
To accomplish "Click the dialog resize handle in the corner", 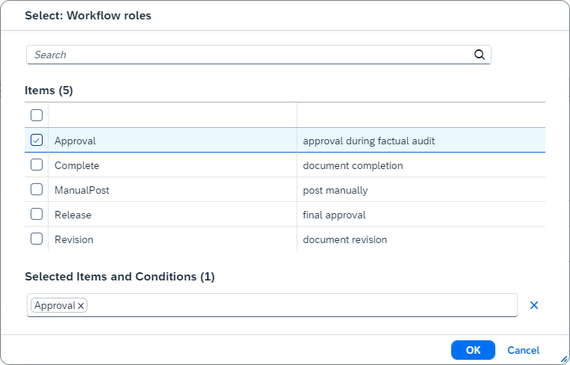I will 564,359.
